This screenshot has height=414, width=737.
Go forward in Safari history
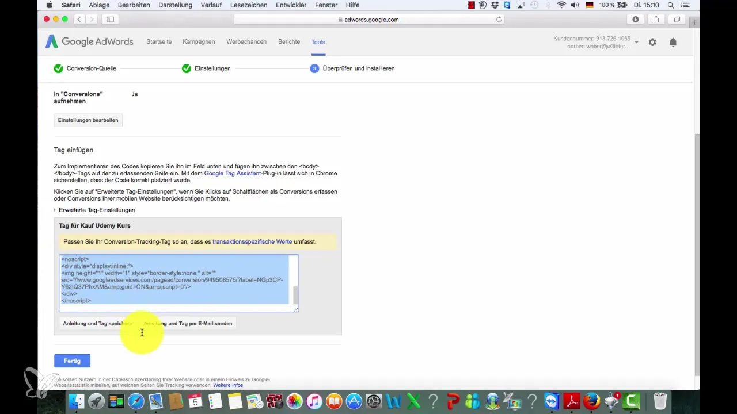(x=92, y=20)
